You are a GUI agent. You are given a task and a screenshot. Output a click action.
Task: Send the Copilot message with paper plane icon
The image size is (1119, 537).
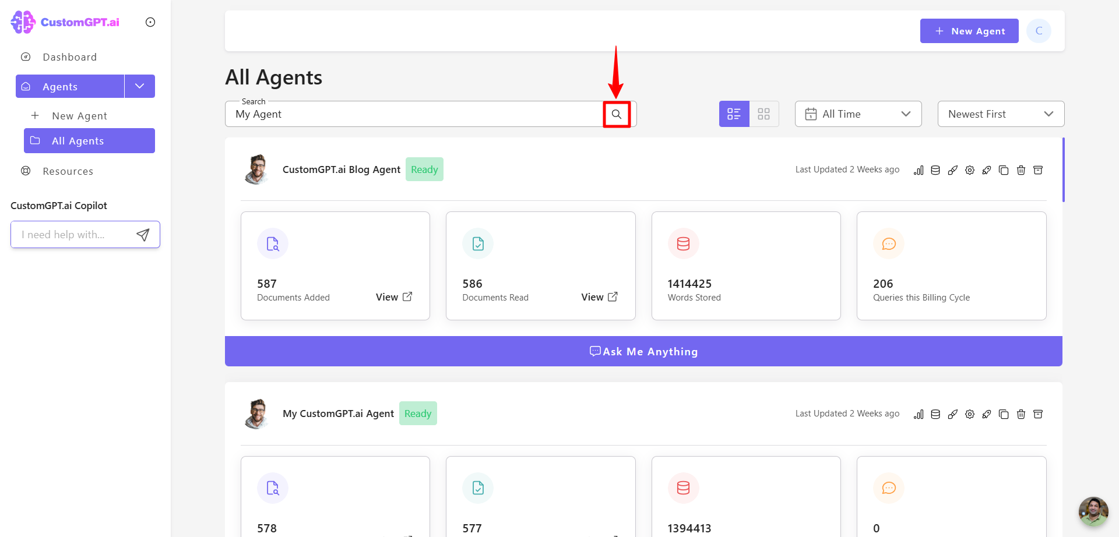(143, 235)
